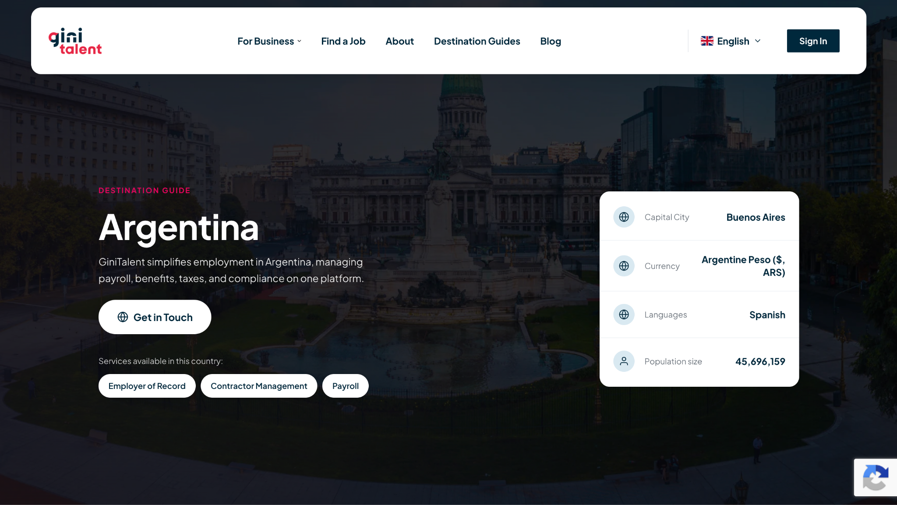
Task: Click the Capital City label
Action: pos(667,217)
